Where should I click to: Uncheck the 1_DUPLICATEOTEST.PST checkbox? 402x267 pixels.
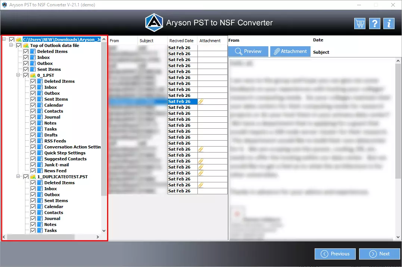click(26, 177)
